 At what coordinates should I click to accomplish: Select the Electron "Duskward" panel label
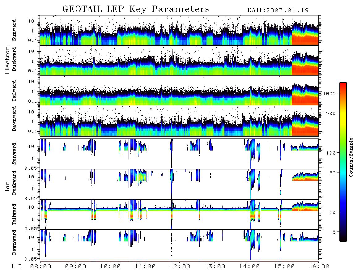pos(14,59)
